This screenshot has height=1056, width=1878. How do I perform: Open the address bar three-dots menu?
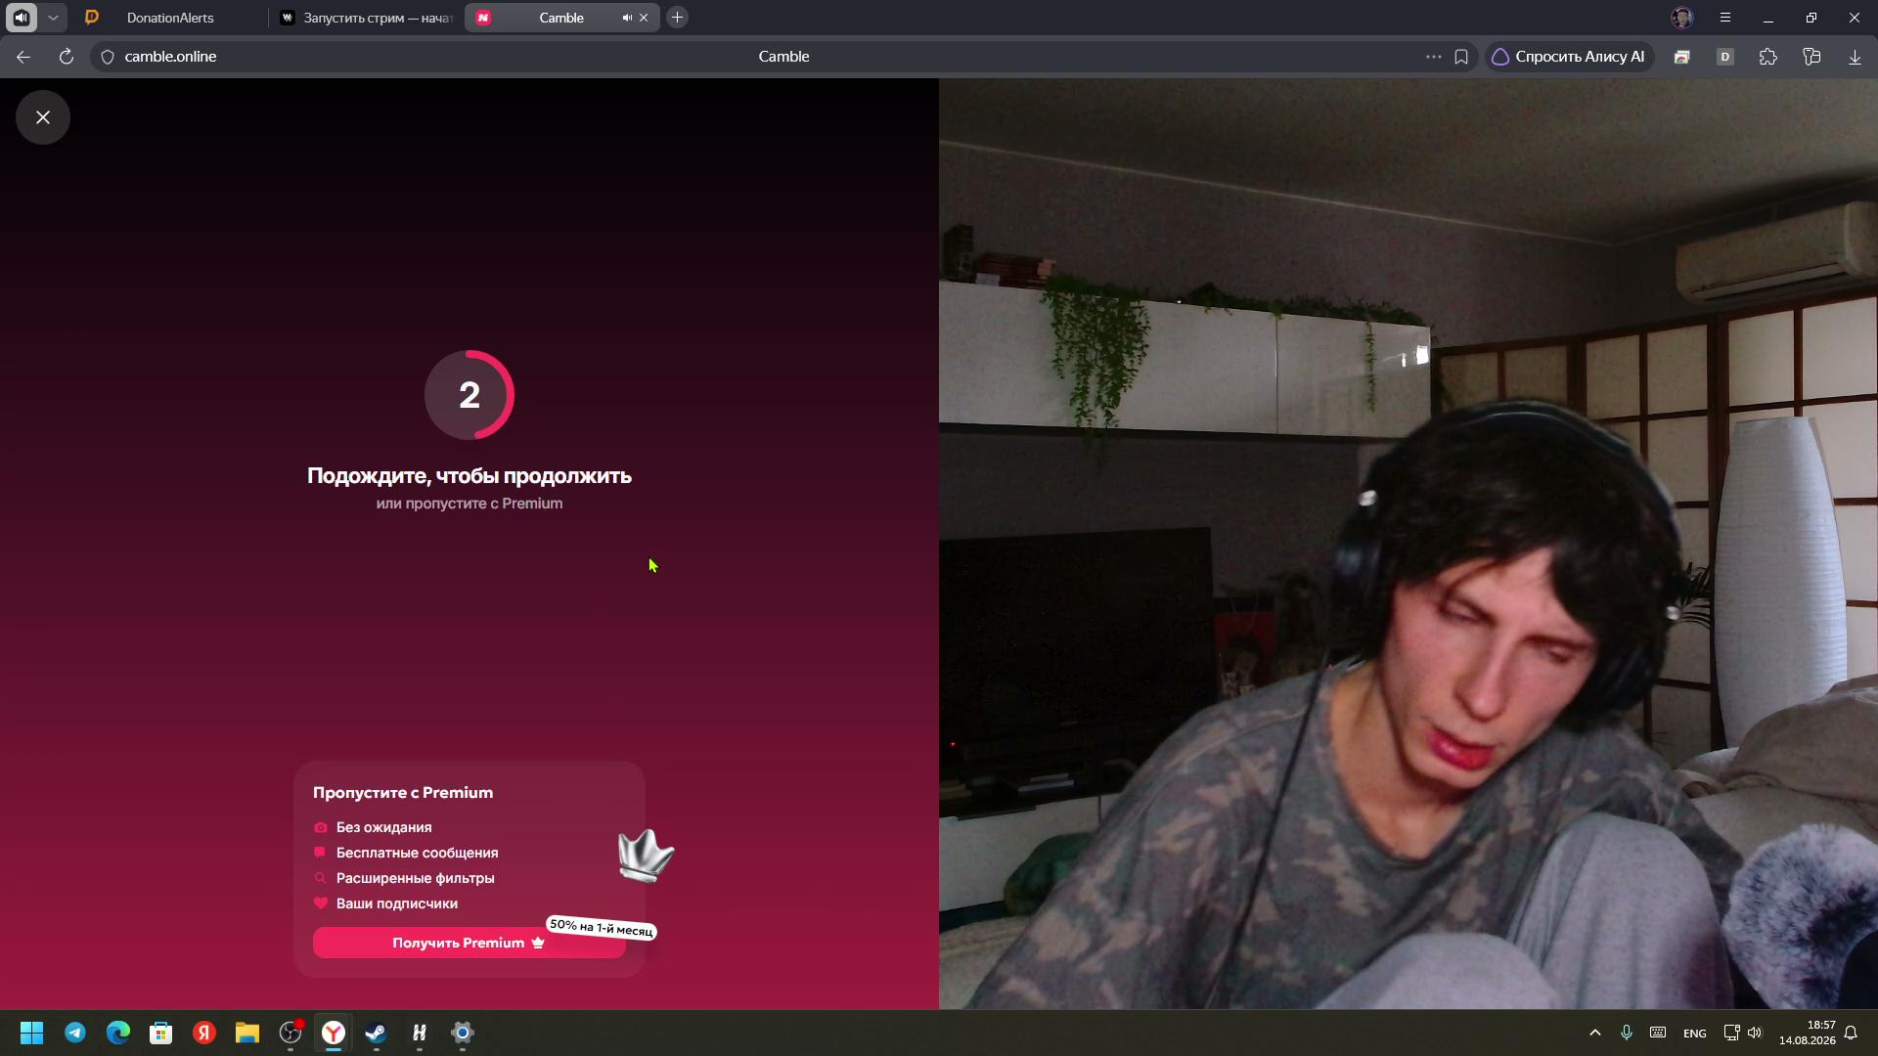pyautogui.click(x=1434, y=57)
